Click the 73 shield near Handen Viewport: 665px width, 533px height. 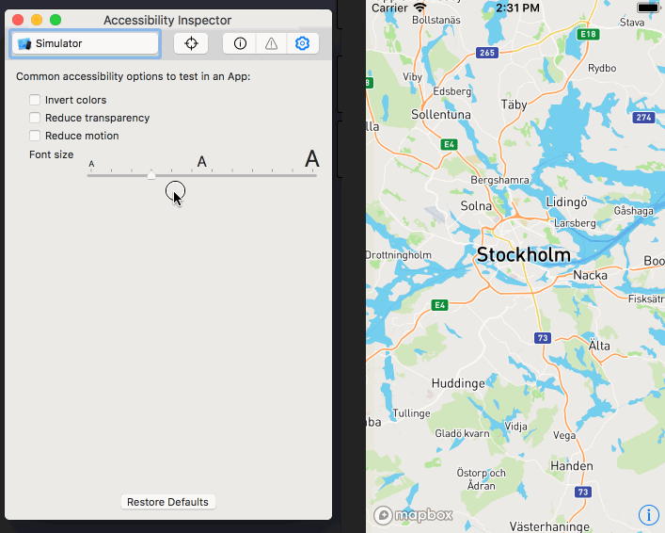click(x=583, y=492)
